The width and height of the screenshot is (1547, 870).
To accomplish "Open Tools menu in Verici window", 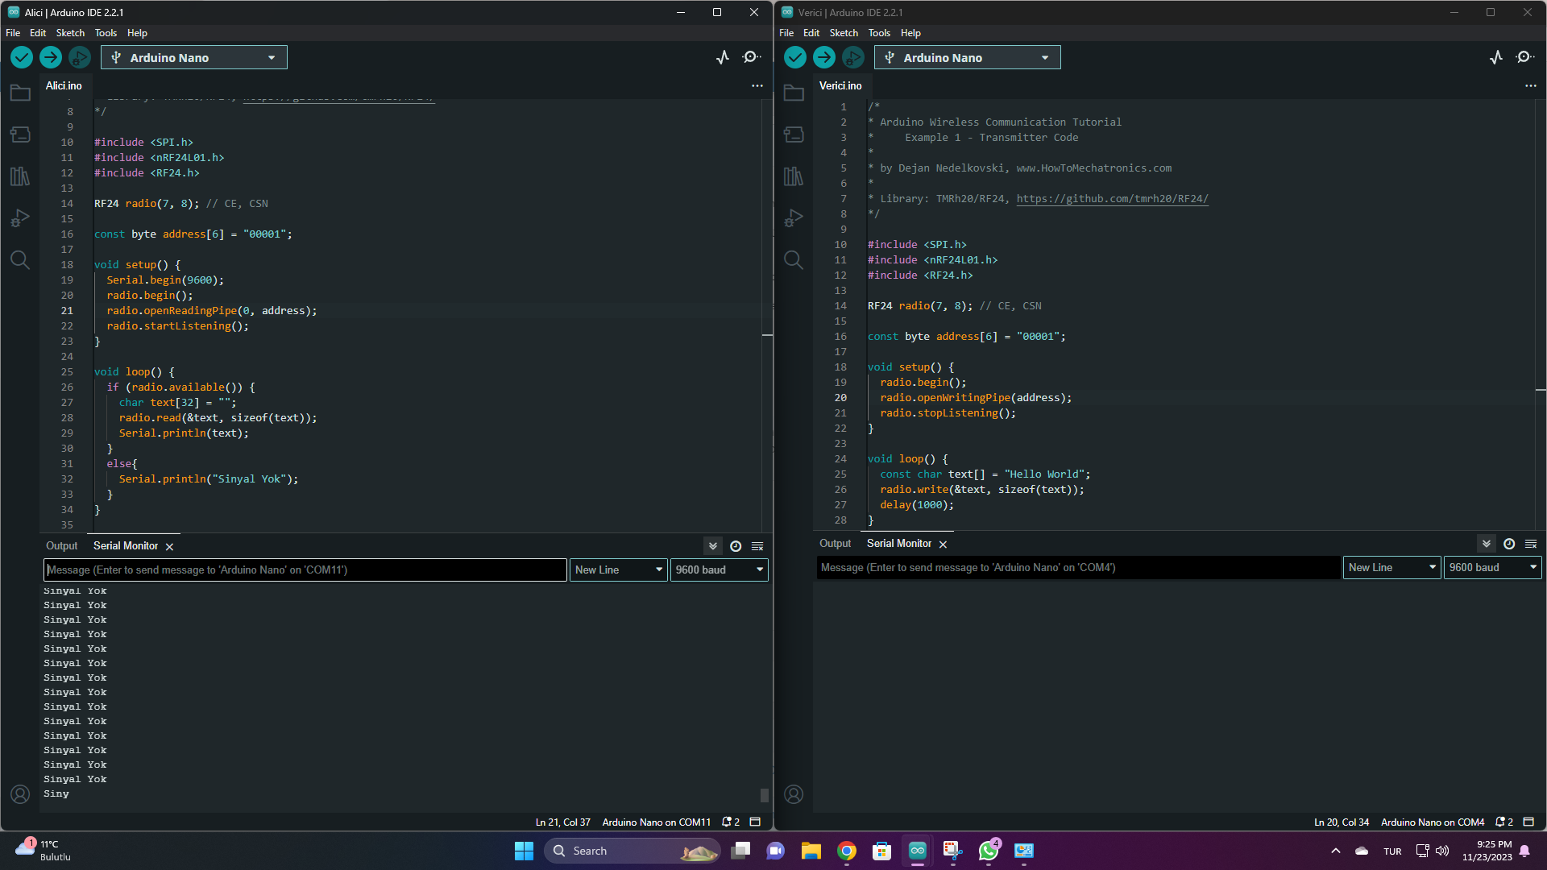I will [879, 33].
